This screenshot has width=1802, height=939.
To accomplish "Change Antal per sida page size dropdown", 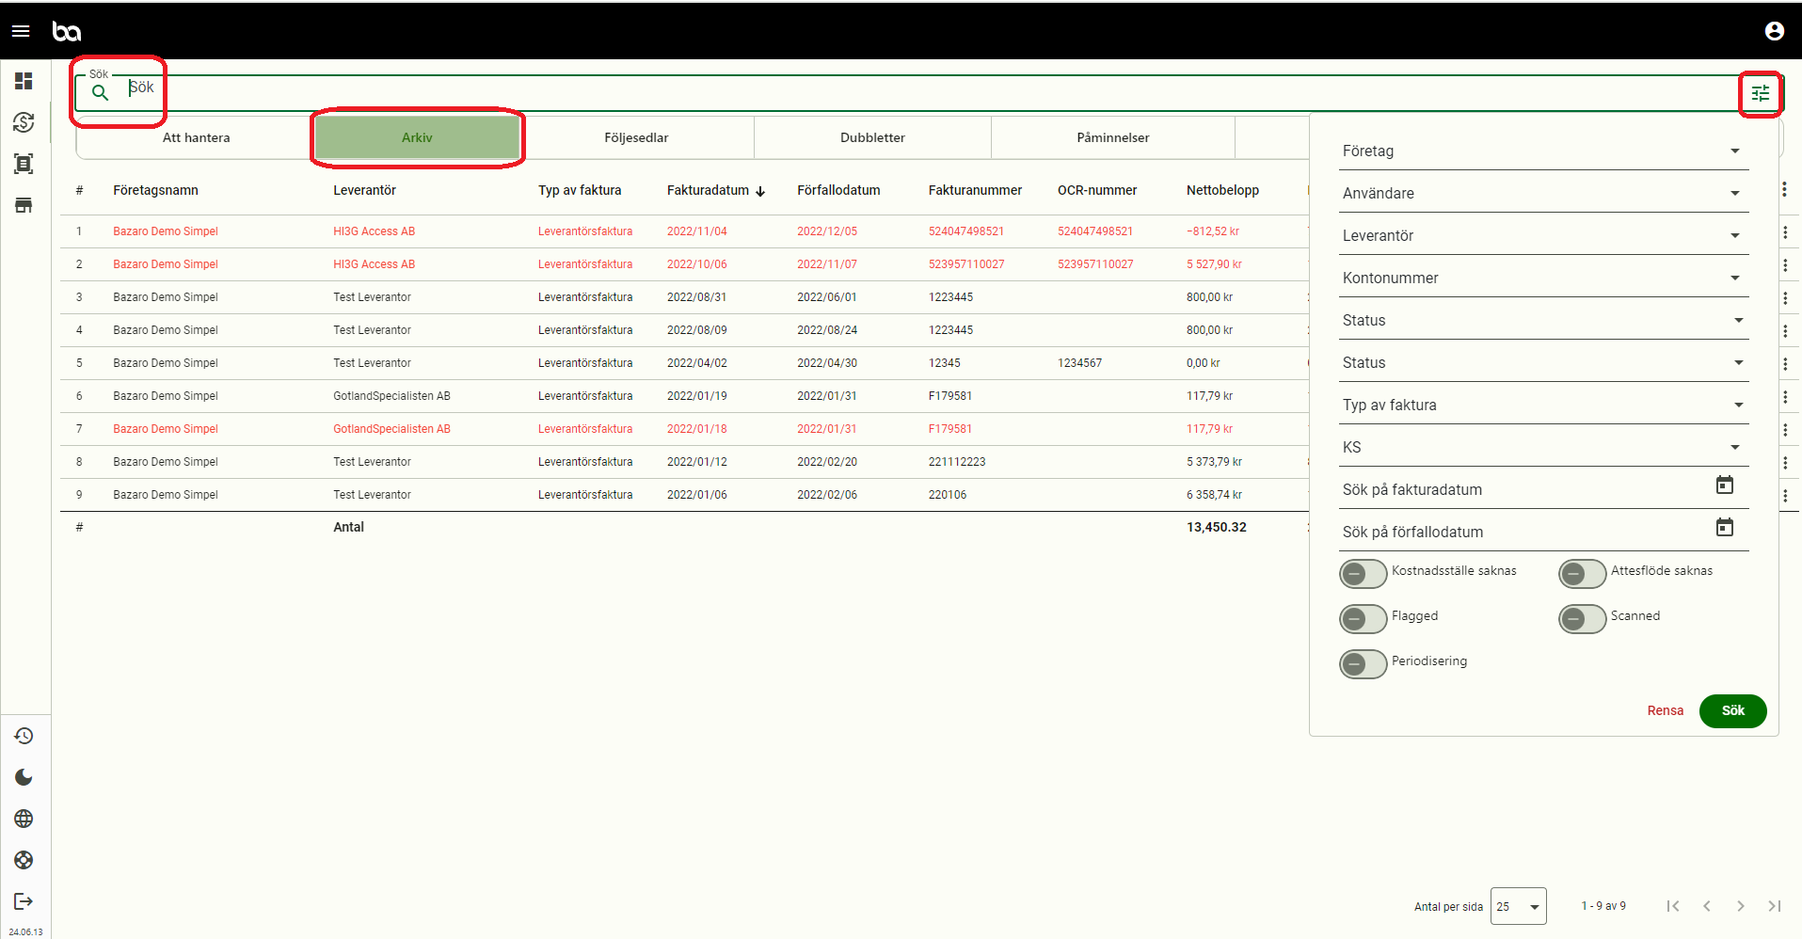I will (x=1518, y=906).
